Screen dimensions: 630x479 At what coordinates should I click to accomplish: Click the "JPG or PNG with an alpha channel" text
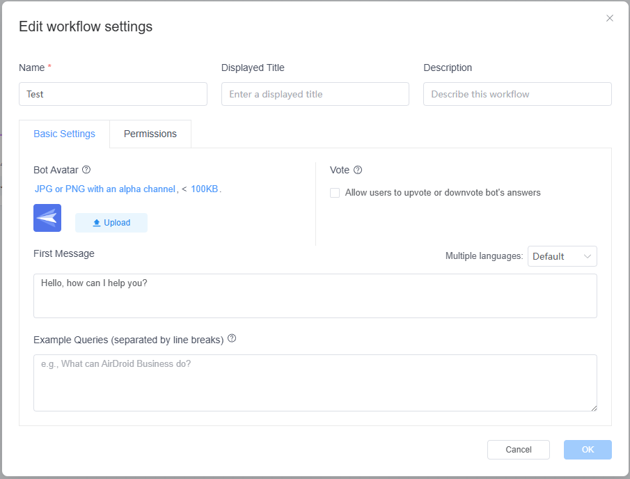(105, 189)
